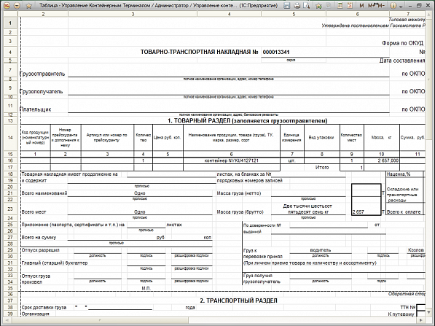The image size is (435, 326).
Task: Select column header 3
Action: coord(133,14)
